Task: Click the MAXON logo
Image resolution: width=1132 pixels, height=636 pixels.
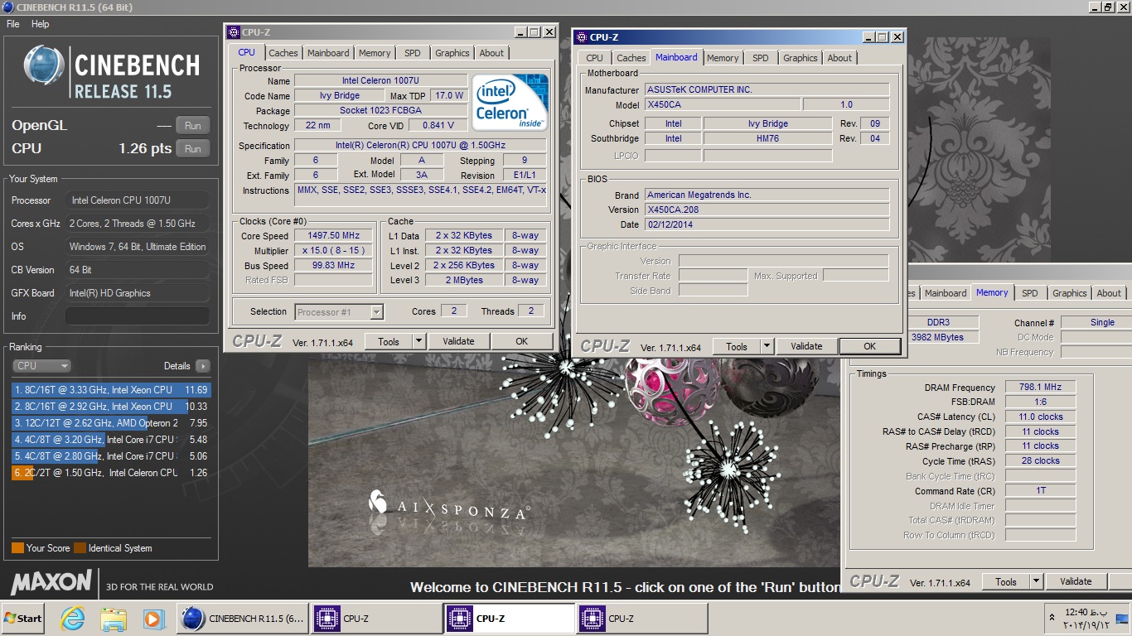Action: [x=51, y=581]
